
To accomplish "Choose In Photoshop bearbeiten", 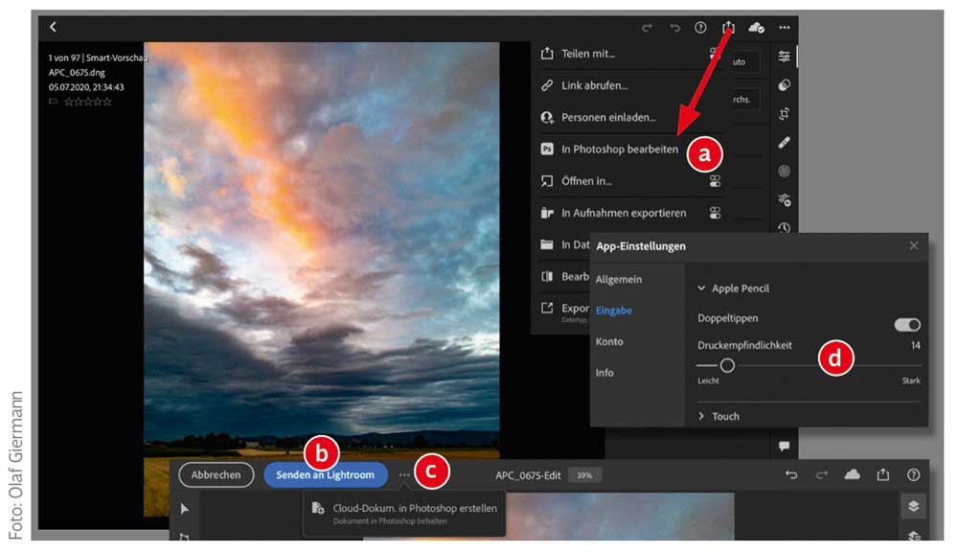I will tap(619, 150).
